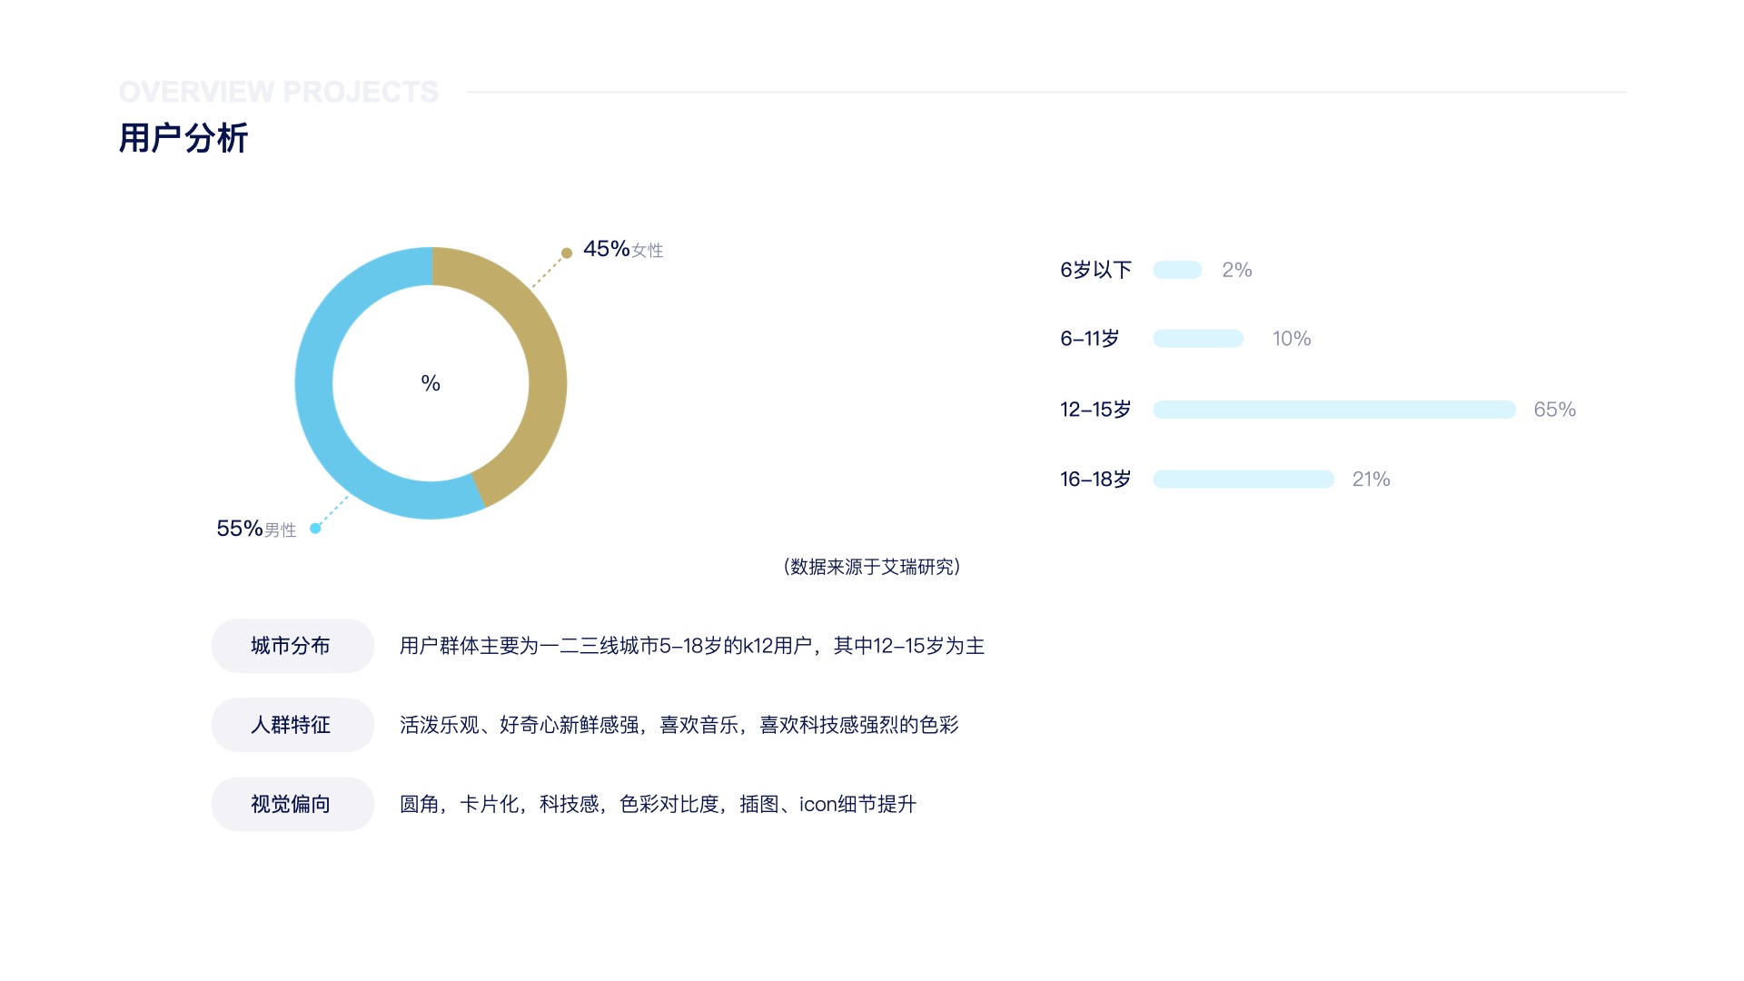The width and height of the screenshot is (1744, 981).
Task: Click the 21% value label
Action: (1371, 480)
